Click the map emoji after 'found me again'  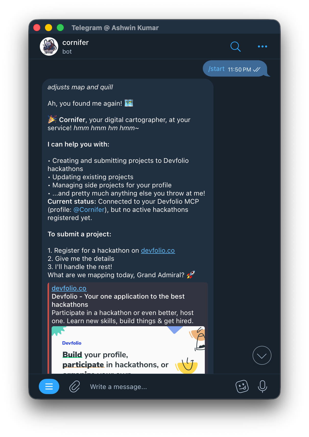click(x=129, y=103)
